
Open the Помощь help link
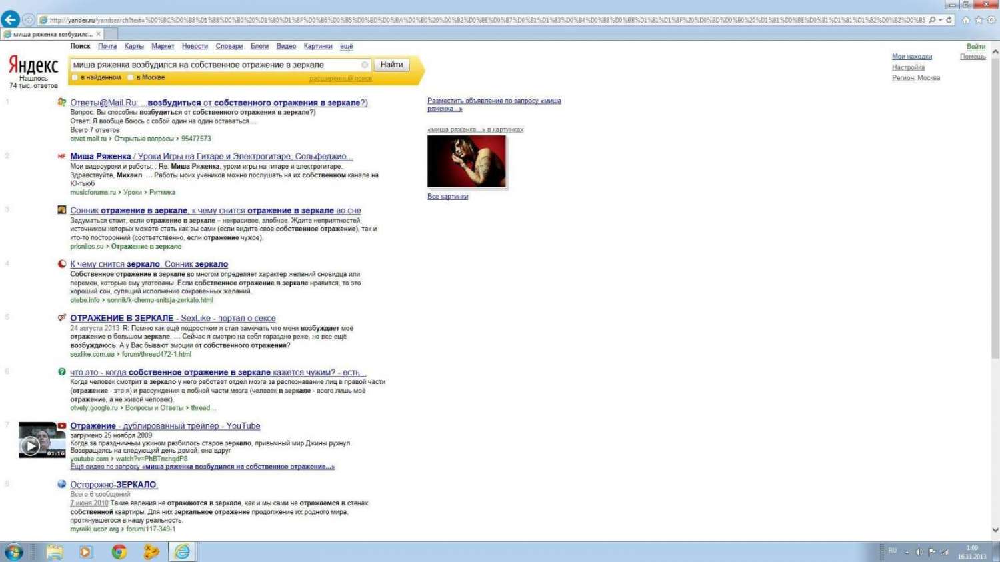click(973, 57)
